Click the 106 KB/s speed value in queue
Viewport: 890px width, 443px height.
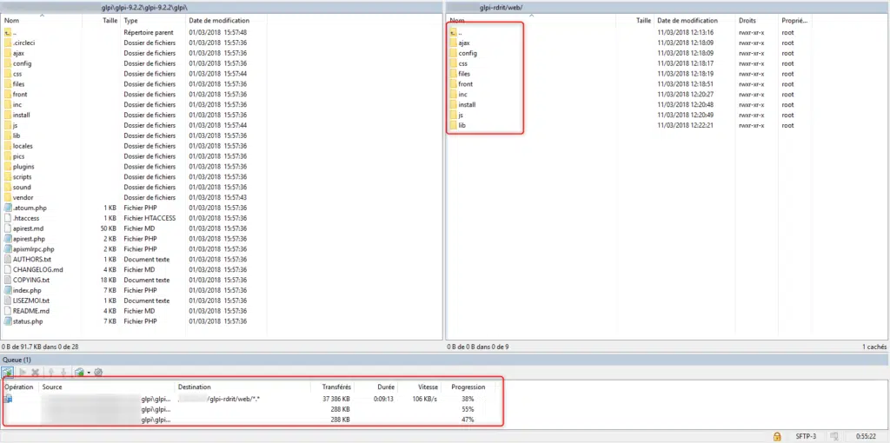[x=424, y=400]
